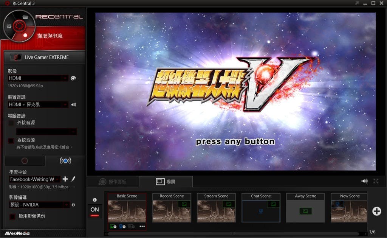Click the device audio speaker icon

73,104
